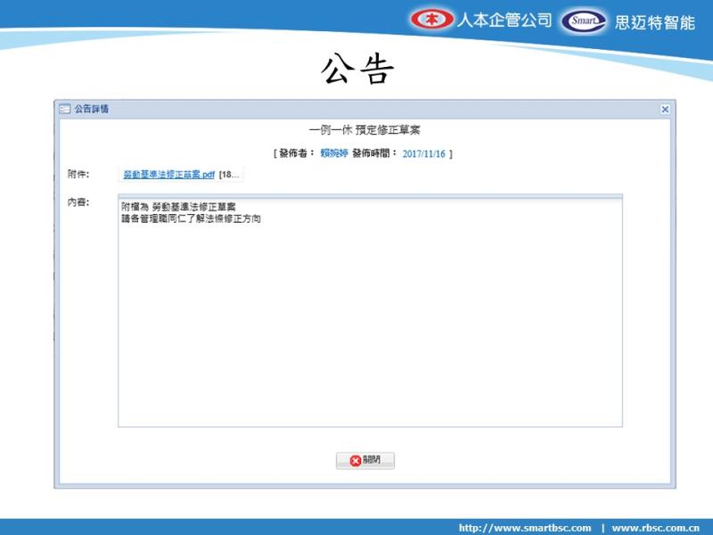
Task: Click the 附件 label
Action: [78, 174]
